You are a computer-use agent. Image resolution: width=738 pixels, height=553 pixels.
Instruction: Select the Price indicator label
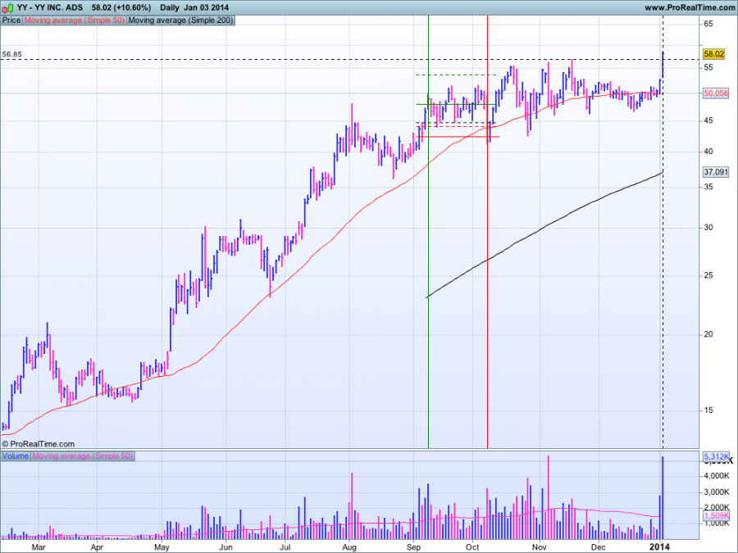pos(11,20)
